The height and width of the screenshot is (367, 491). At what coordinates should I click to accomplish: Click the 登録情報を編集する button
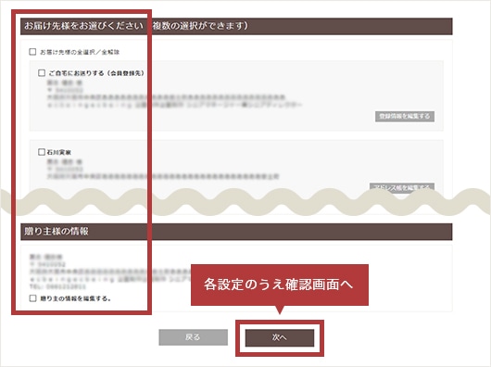tap(405, 116)
